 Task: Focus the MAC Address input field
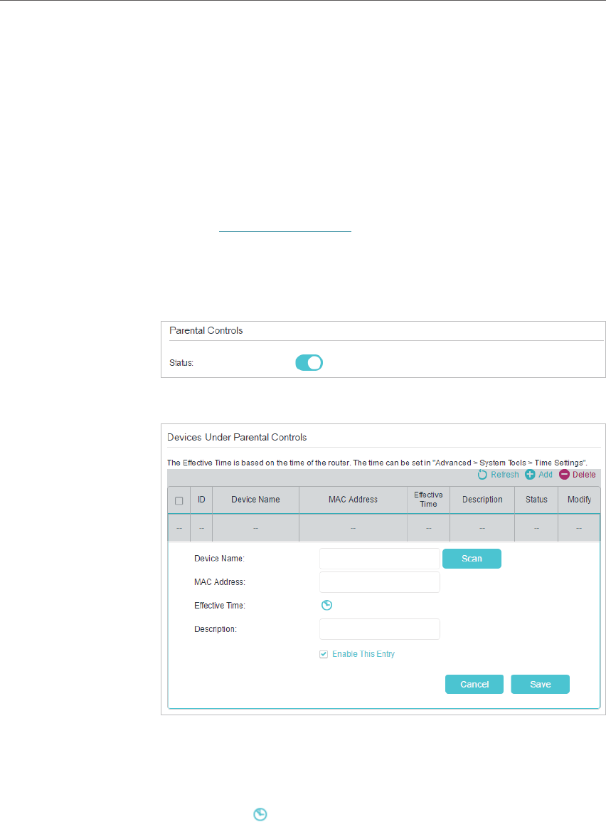tap(380, 582)
